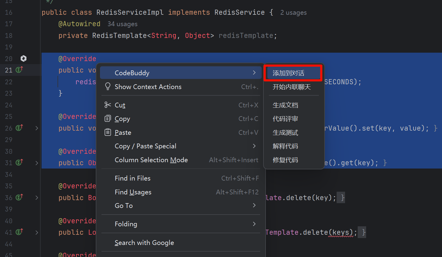The image size is (442, 257).
Task: Select 添加到对话 in CodeBuddy submenu
Action: (288, 73)
